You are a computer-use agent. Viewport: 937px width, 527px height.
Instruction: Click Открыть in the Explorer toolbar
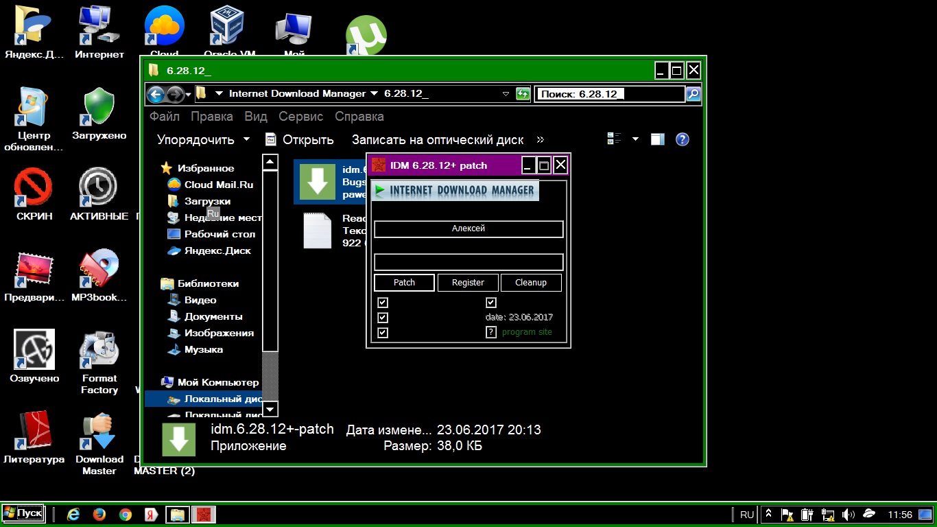tap(300, 140)
